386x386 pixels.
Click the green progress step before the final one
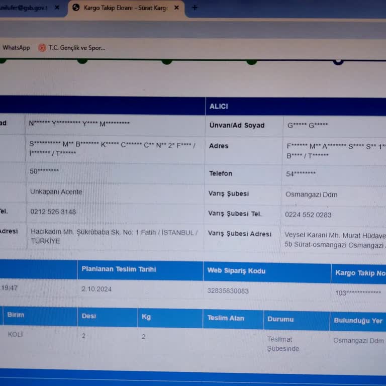coord(252,62)
